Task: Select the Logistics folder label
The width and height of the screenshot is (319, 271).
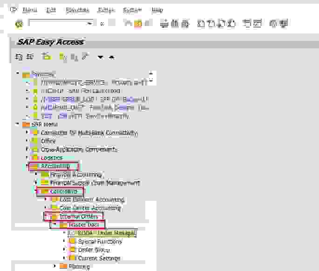Action: pos(52,158)
